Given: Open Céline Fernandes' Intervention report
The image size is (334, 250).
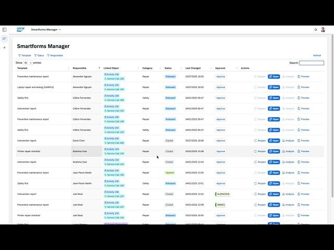Looking at the screenshot, I should pyautogui.click(x=273, y=109).
